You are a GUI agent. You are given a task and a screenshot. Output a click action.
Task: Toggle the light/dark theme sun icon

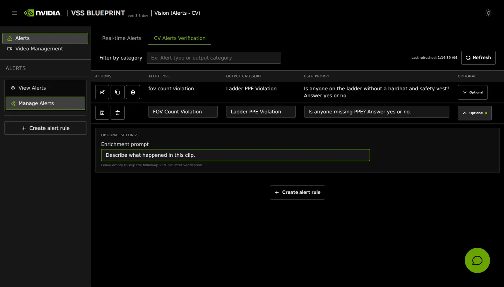(x=489, y=13)
